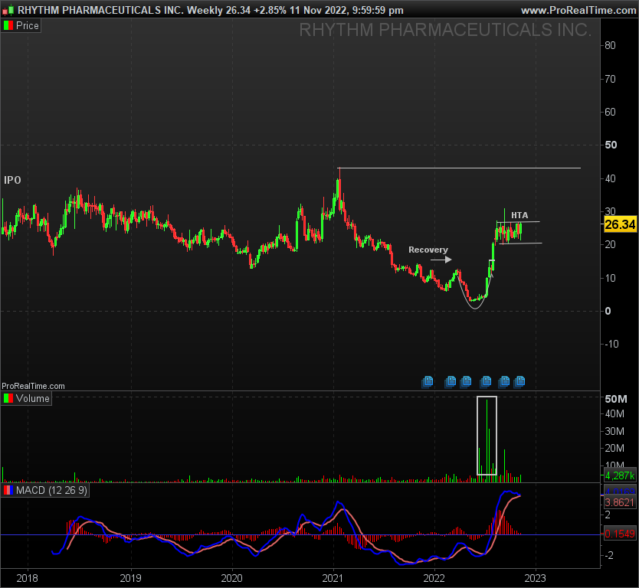The height and width of the screenshot is (588, 639).
Task: Select the HTA annotation text
Action: [x=519, y=215]
